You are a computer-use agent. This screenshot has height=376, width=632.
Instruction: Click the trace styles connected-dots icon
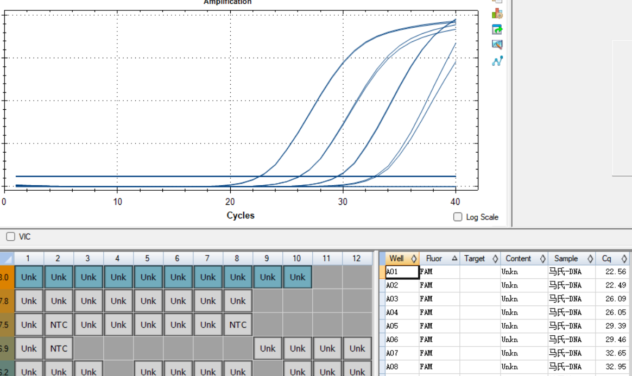tap(497, 61)
